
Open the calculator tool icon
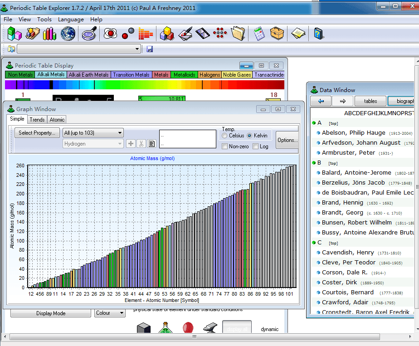coord(259,34)
